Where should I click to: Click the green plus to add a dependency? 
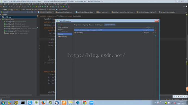click(x=155, y=28)
